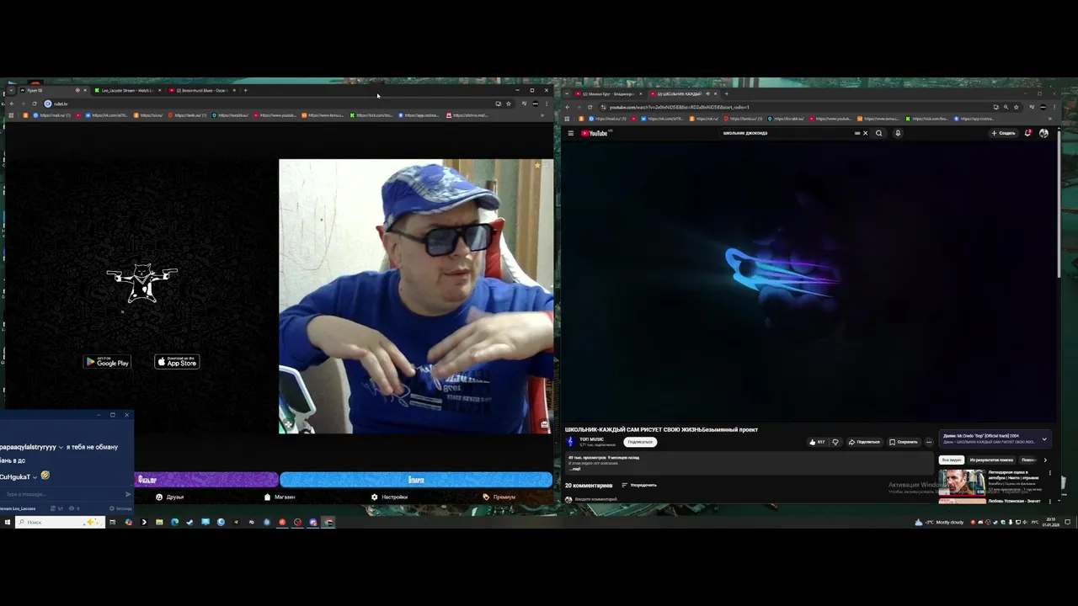Mute the ШКОЛЬНИК-КАЖДЫЙ tab speaker icon
Screen dimensions: 1078x606
pos(707,93)
